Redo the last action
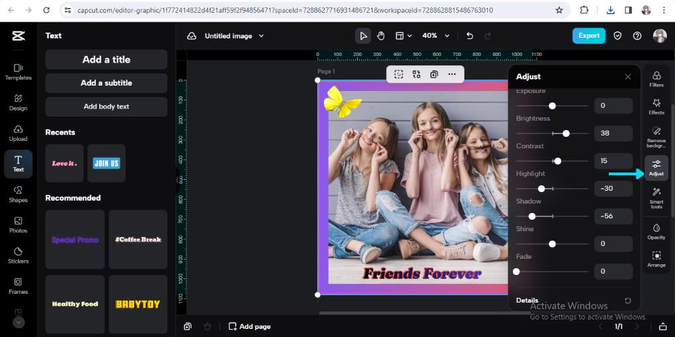The width and height of the screenshot is (675, 337). pyautogui.click(x=488, y=36)
